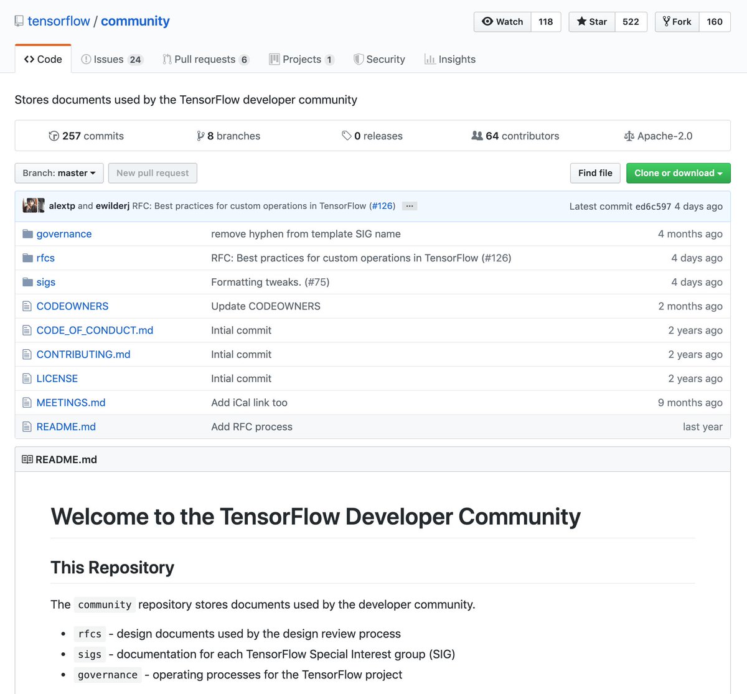The image size is (747, 694).
Task: Click the license scale icon near Apache-2.0
Action: (x=629, y=136)
